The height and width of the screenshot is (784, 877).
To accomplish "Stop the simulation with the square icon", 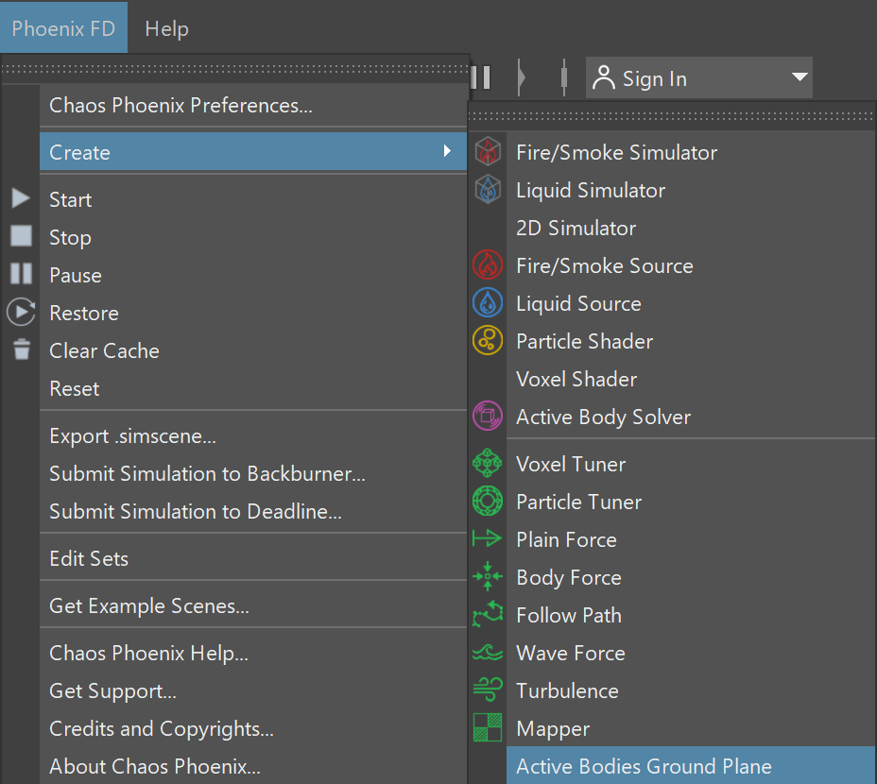I will [21, 236].
